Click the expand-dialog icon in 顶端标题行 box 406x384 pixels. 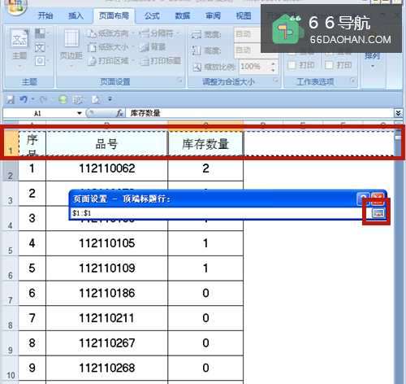point(378,213)
